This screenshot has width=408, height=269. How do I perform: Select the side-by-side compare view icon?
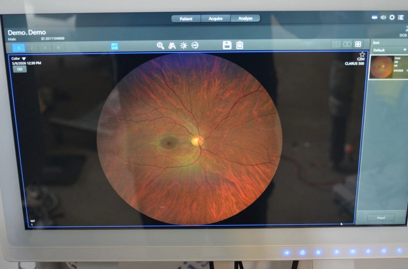point(337,44)
